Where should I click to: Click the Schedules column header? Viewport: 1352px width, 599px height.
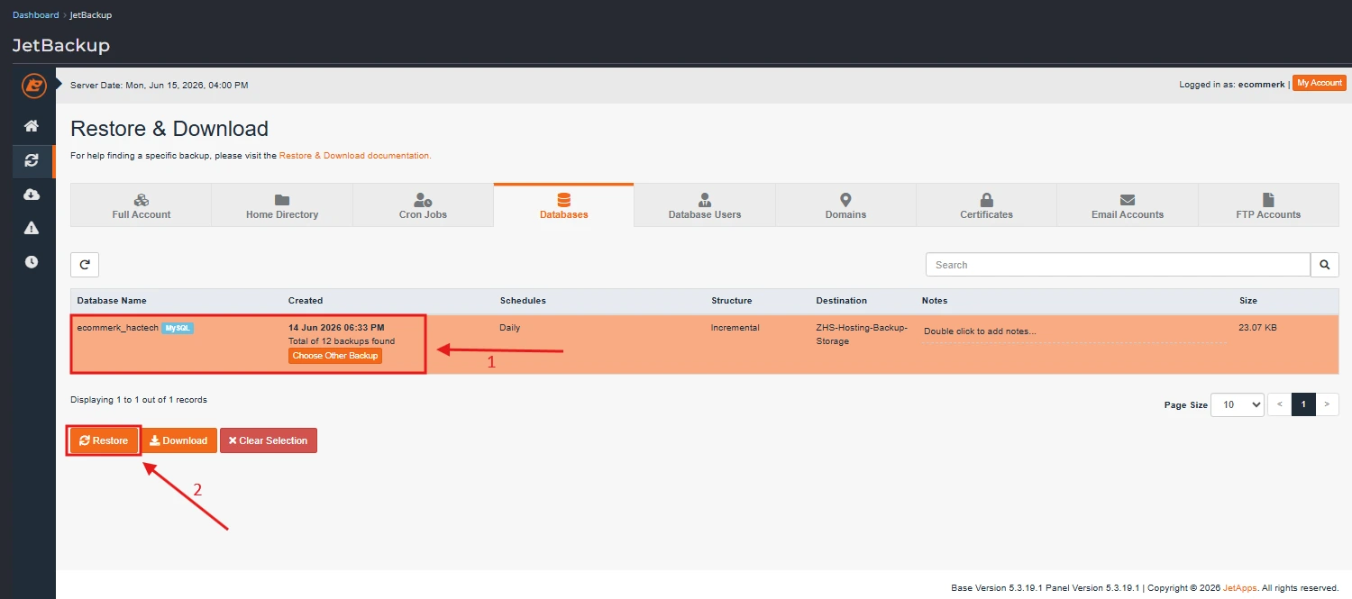coord(523,301)
